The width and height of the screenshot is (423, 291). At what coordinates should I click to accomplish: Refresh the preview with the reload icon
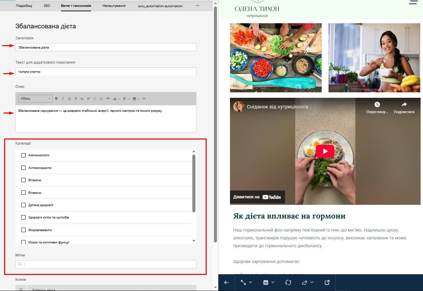tap(288, 282)
